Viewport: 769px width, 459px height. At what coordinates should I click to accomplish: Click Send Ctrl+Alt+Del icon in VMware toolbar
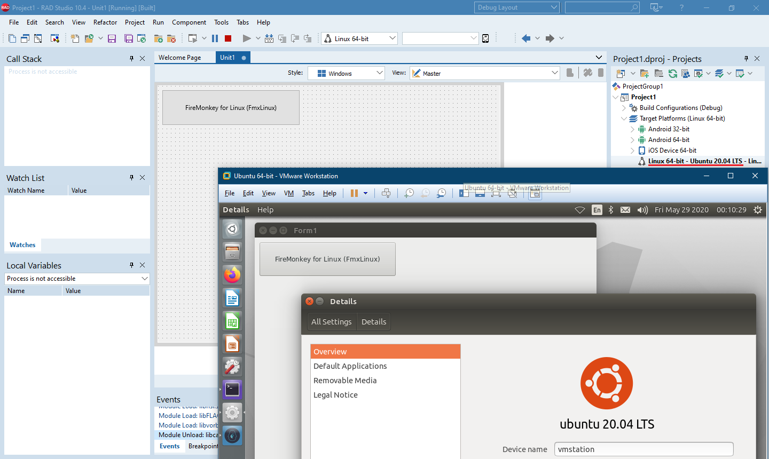tap(386, 193)
